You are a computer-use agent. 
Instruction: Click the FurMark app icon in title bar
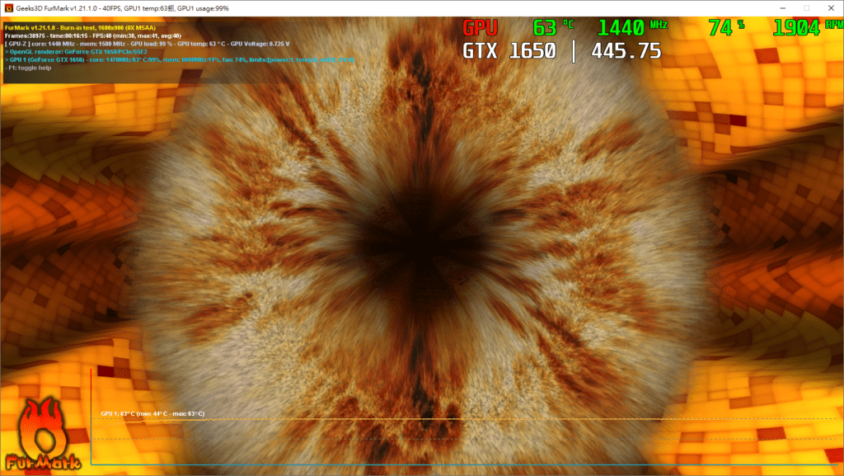(8, 8)
